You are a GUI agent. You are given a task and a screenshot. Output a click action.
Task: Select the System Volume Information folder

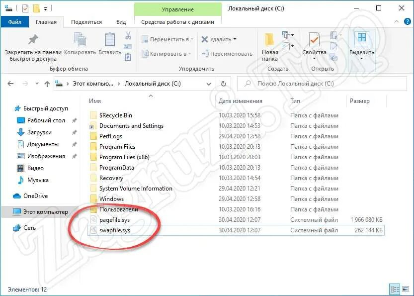tap(136, 189)
